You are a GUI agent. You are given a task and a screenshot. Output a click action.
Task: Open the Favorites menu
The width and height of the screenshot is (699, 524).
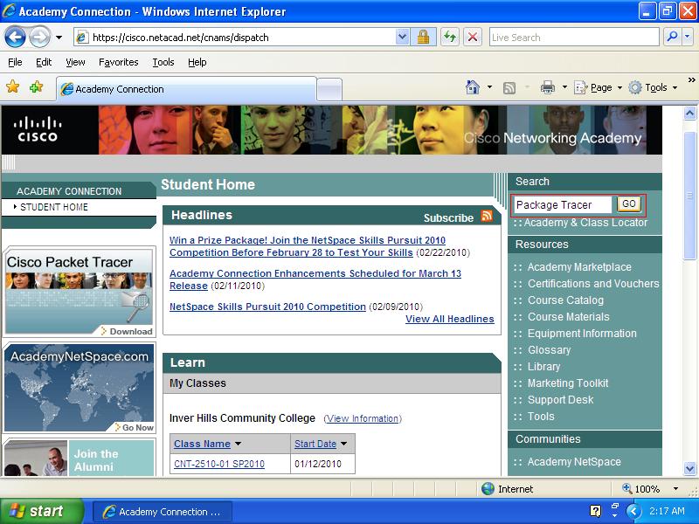coord(118,62)
